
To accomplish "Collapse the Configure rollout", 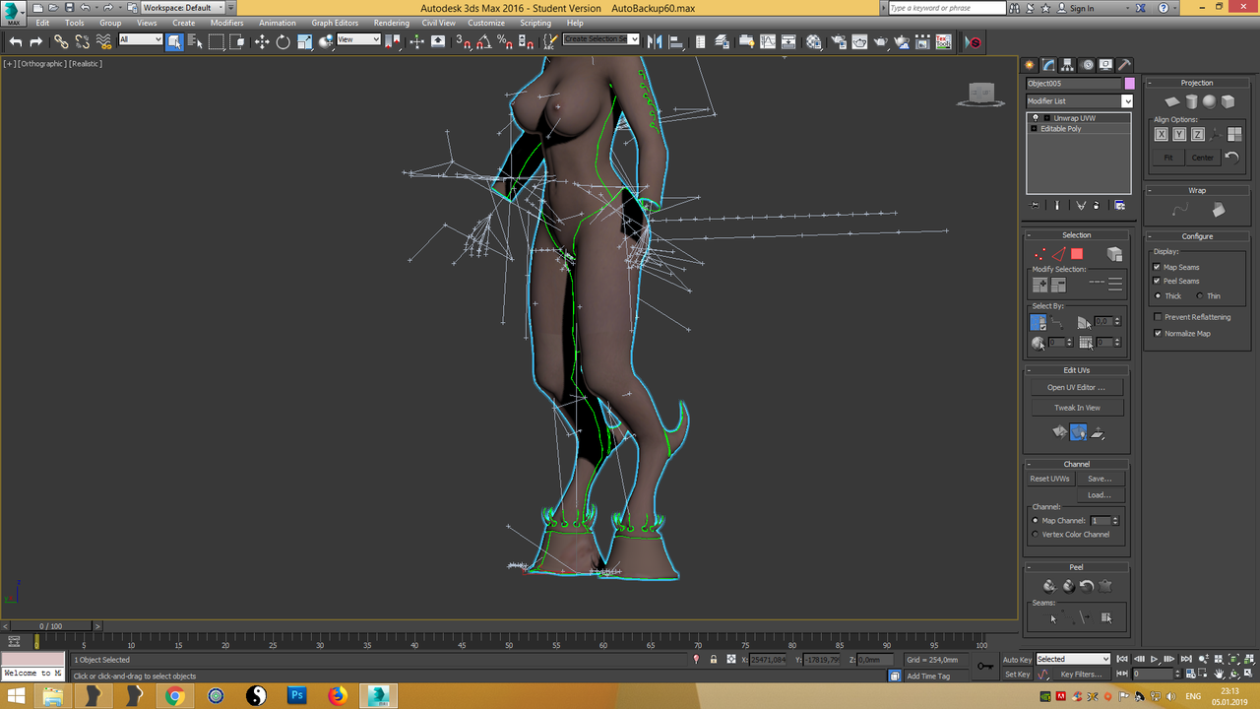I will (x=1197, y=236).
